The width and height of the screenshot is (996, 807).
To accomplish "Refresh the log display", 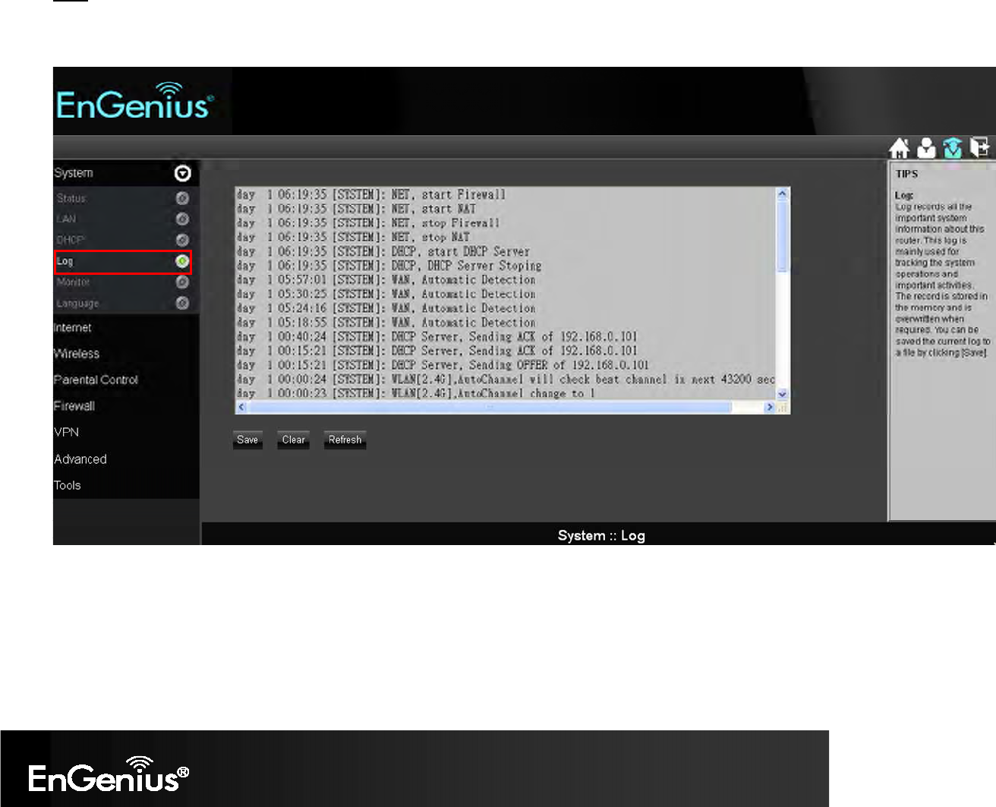I will pyautogui.click(x=345, y=440).
